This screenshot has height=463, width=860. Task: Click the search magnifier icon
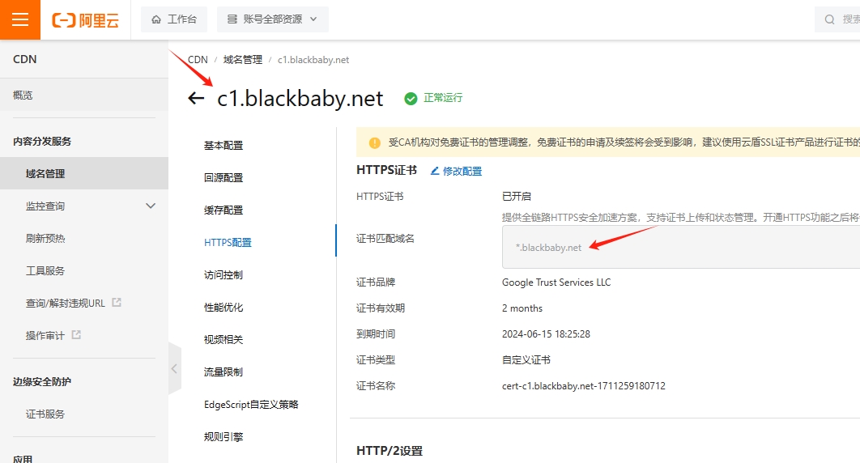[830, 19]
